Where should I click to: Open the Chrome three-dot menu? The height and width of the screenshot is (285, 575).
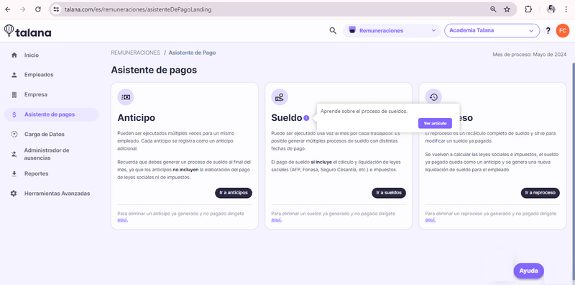pos(566,9)
